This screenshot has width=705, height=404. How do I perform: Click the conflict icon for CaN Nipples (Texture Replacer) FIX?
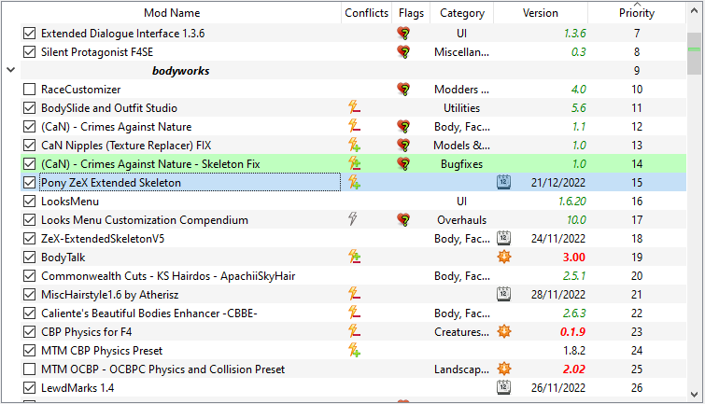354,146
